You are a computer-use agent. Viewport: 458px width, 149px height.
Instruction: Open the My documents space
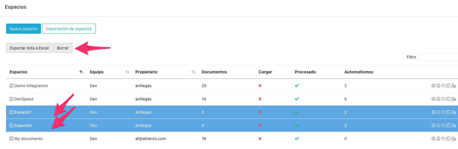point(28,139)
